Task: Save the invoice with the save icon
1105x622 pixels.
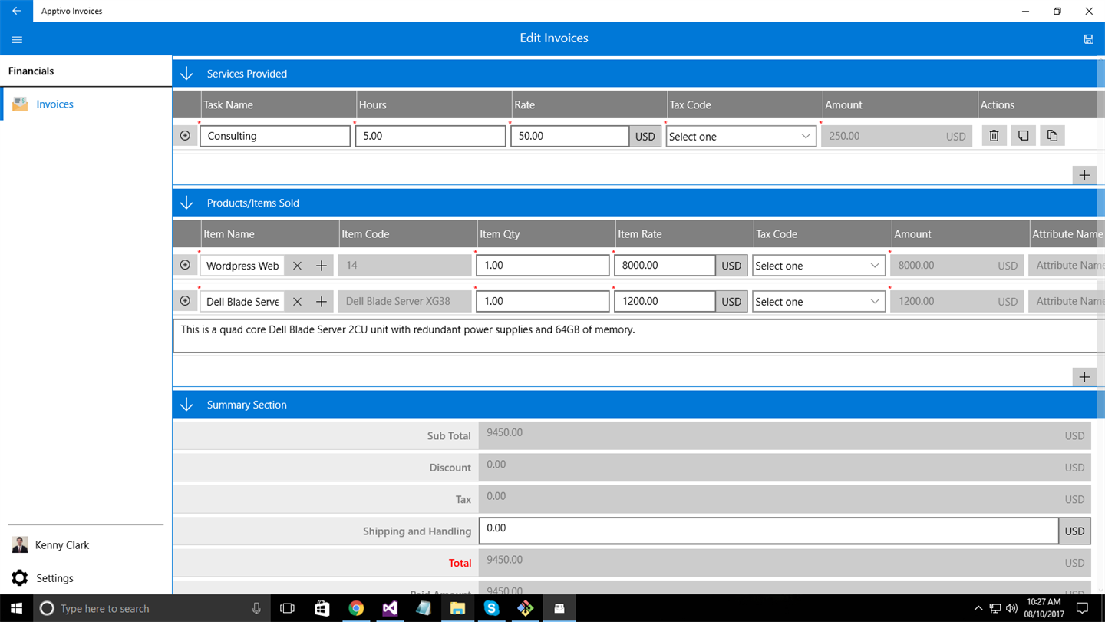Action: pyautogui.click(x=1088, y=39)
